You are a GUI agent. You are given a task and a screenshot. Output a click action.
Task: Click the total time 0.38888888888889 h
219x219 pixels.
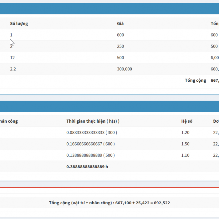[87, 166]
